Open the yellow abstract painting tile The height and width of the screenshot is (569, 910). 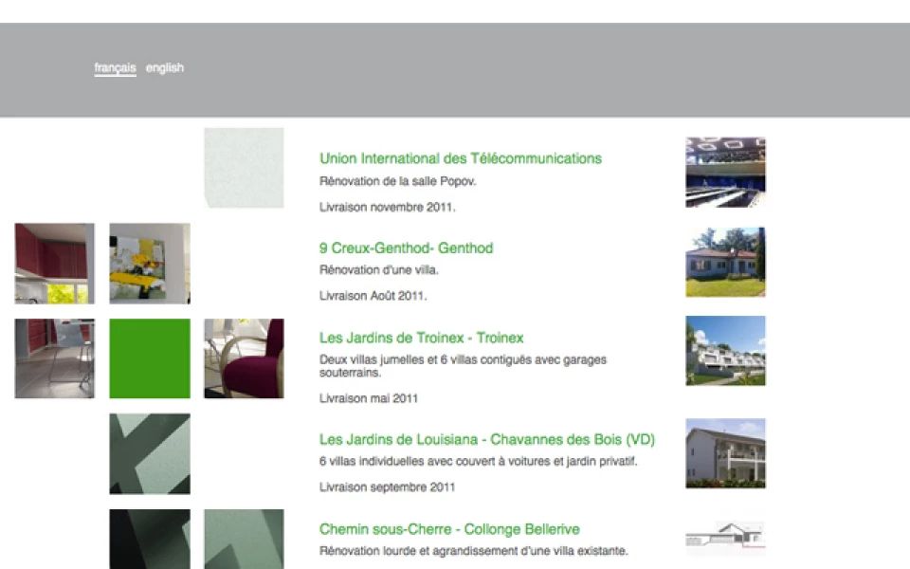[150, 264]
